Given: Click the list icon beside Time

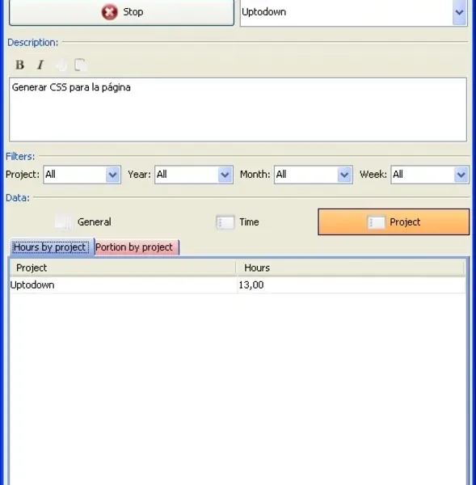Looking at the screenshot, I should point(225,222).
